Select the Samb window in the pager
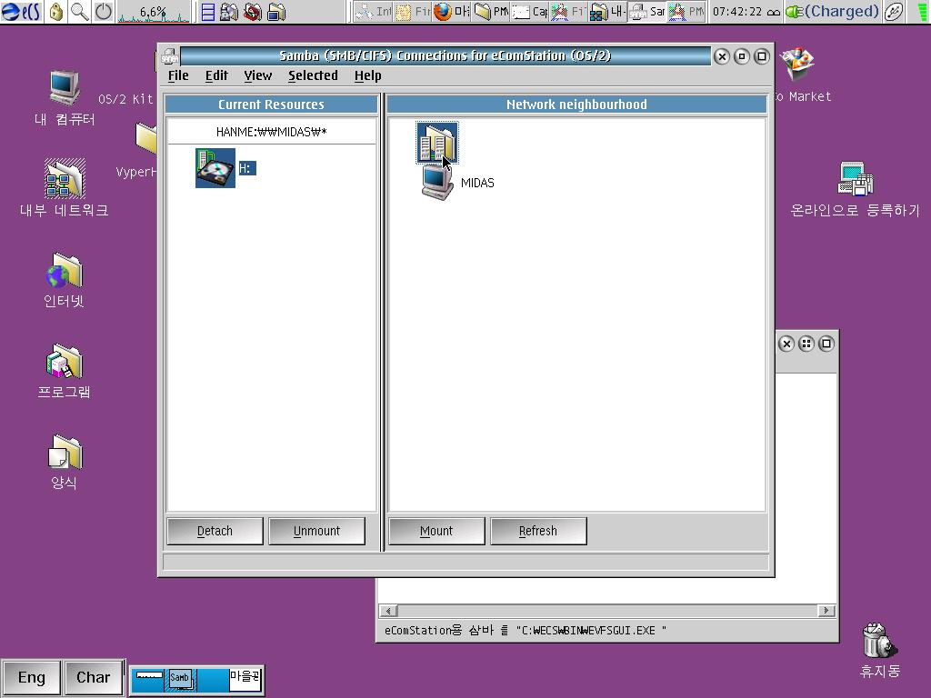 [181, 680]
